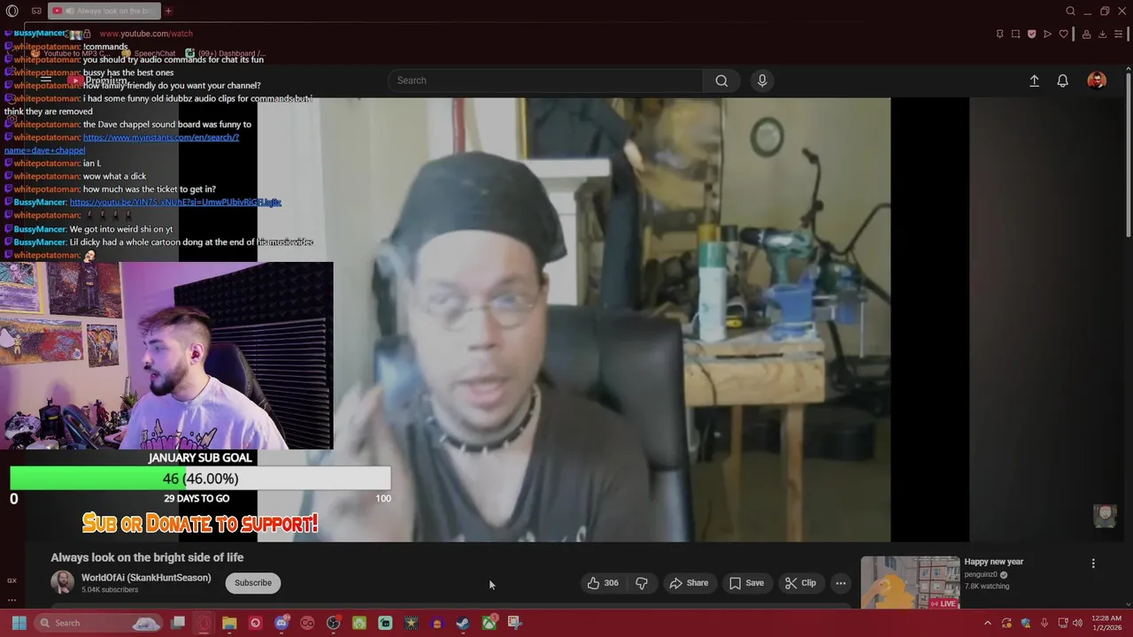
Task: Click the YouTube Premium logo
Action: 99,81
